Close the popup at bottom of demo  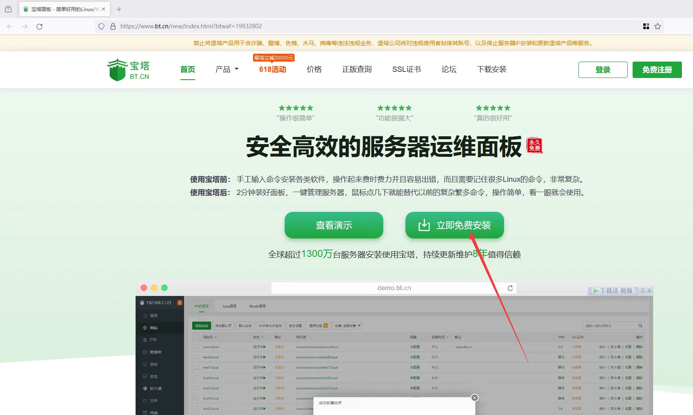click(x=474, y=397)
